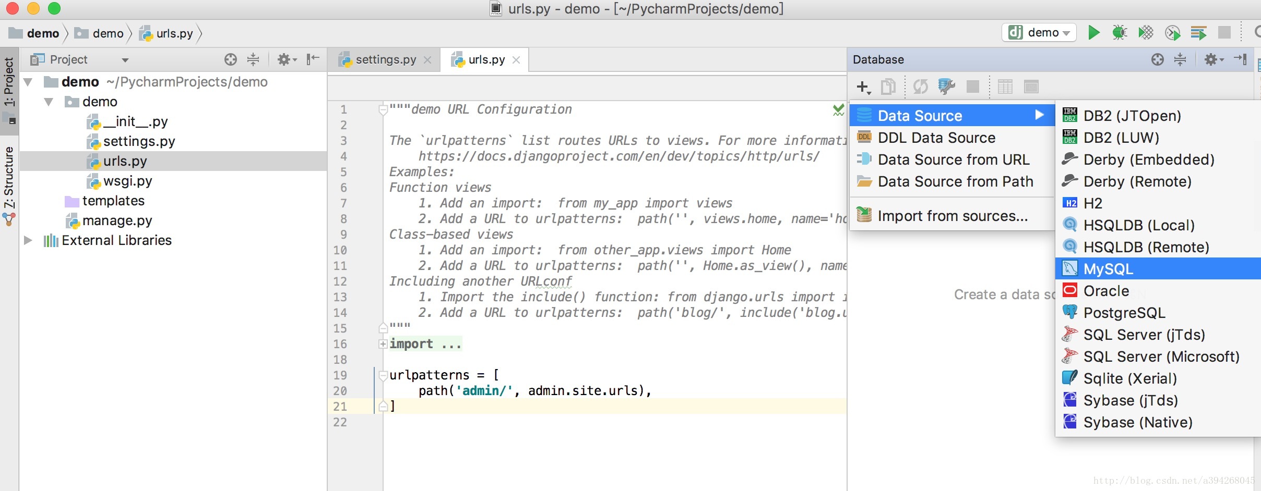Collapse the root demo project folder
This screenshot has height=491, width=1261.
point(29,82)
